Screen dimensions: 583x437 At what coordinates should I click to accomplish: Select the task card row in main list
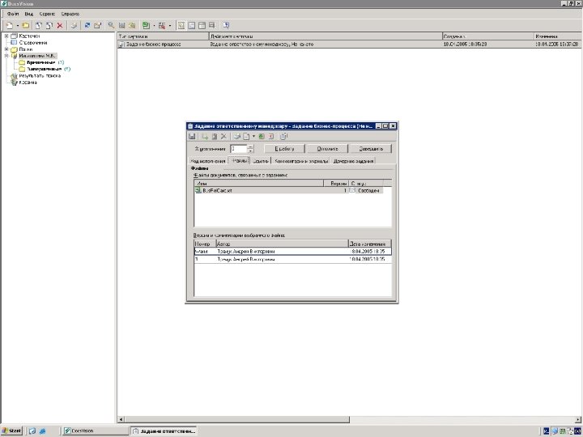[x=350, y=45]
